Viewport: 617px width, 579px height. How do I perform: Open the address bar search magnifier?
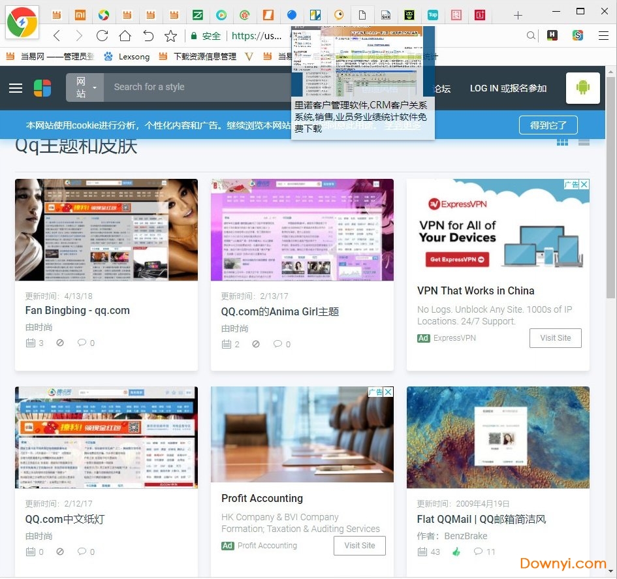tap(531, 36)
